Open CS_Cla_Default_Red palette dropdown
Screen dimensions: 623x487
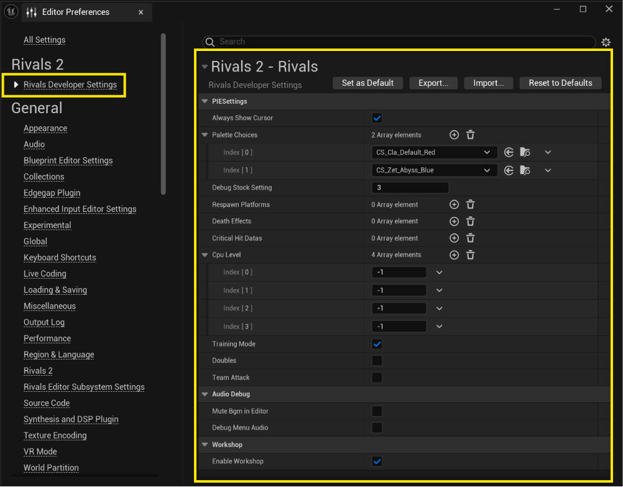coord(434,152)
